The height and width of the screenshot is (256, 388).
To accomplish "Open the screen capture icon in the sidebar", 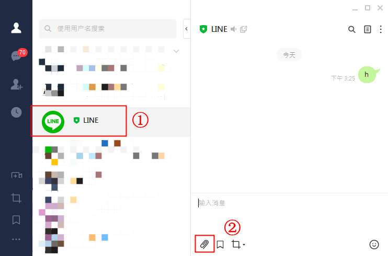I will click(16, 198).
